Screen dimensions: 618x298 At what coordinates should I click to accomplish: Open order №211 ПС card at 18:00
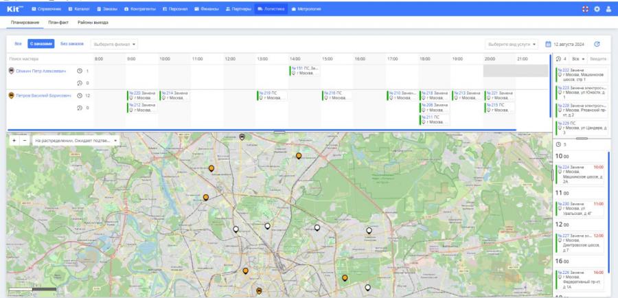coord(435,120)
